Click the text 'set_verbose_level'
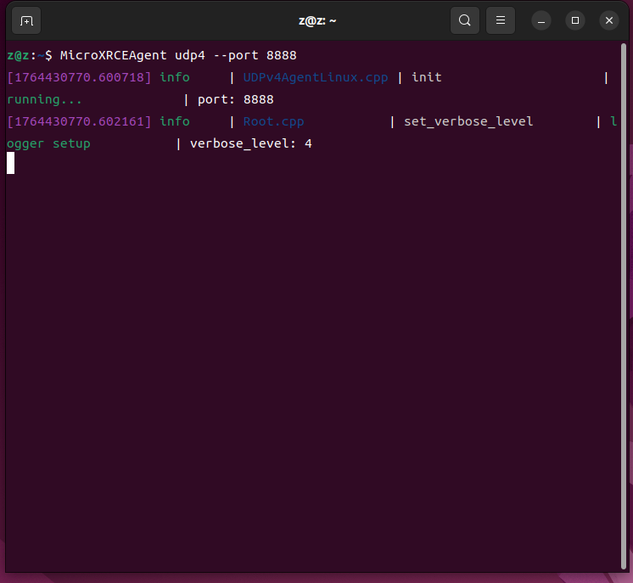Screen dimensions: 633x583 (468, 121)
